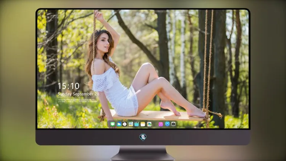Select the Sunday September 28 date text
The image size is (286, 161).
coord(79,94)
